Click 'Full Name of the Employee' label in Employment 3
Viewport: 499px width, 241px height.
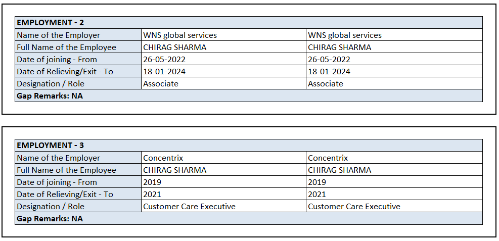pos(67,170)
